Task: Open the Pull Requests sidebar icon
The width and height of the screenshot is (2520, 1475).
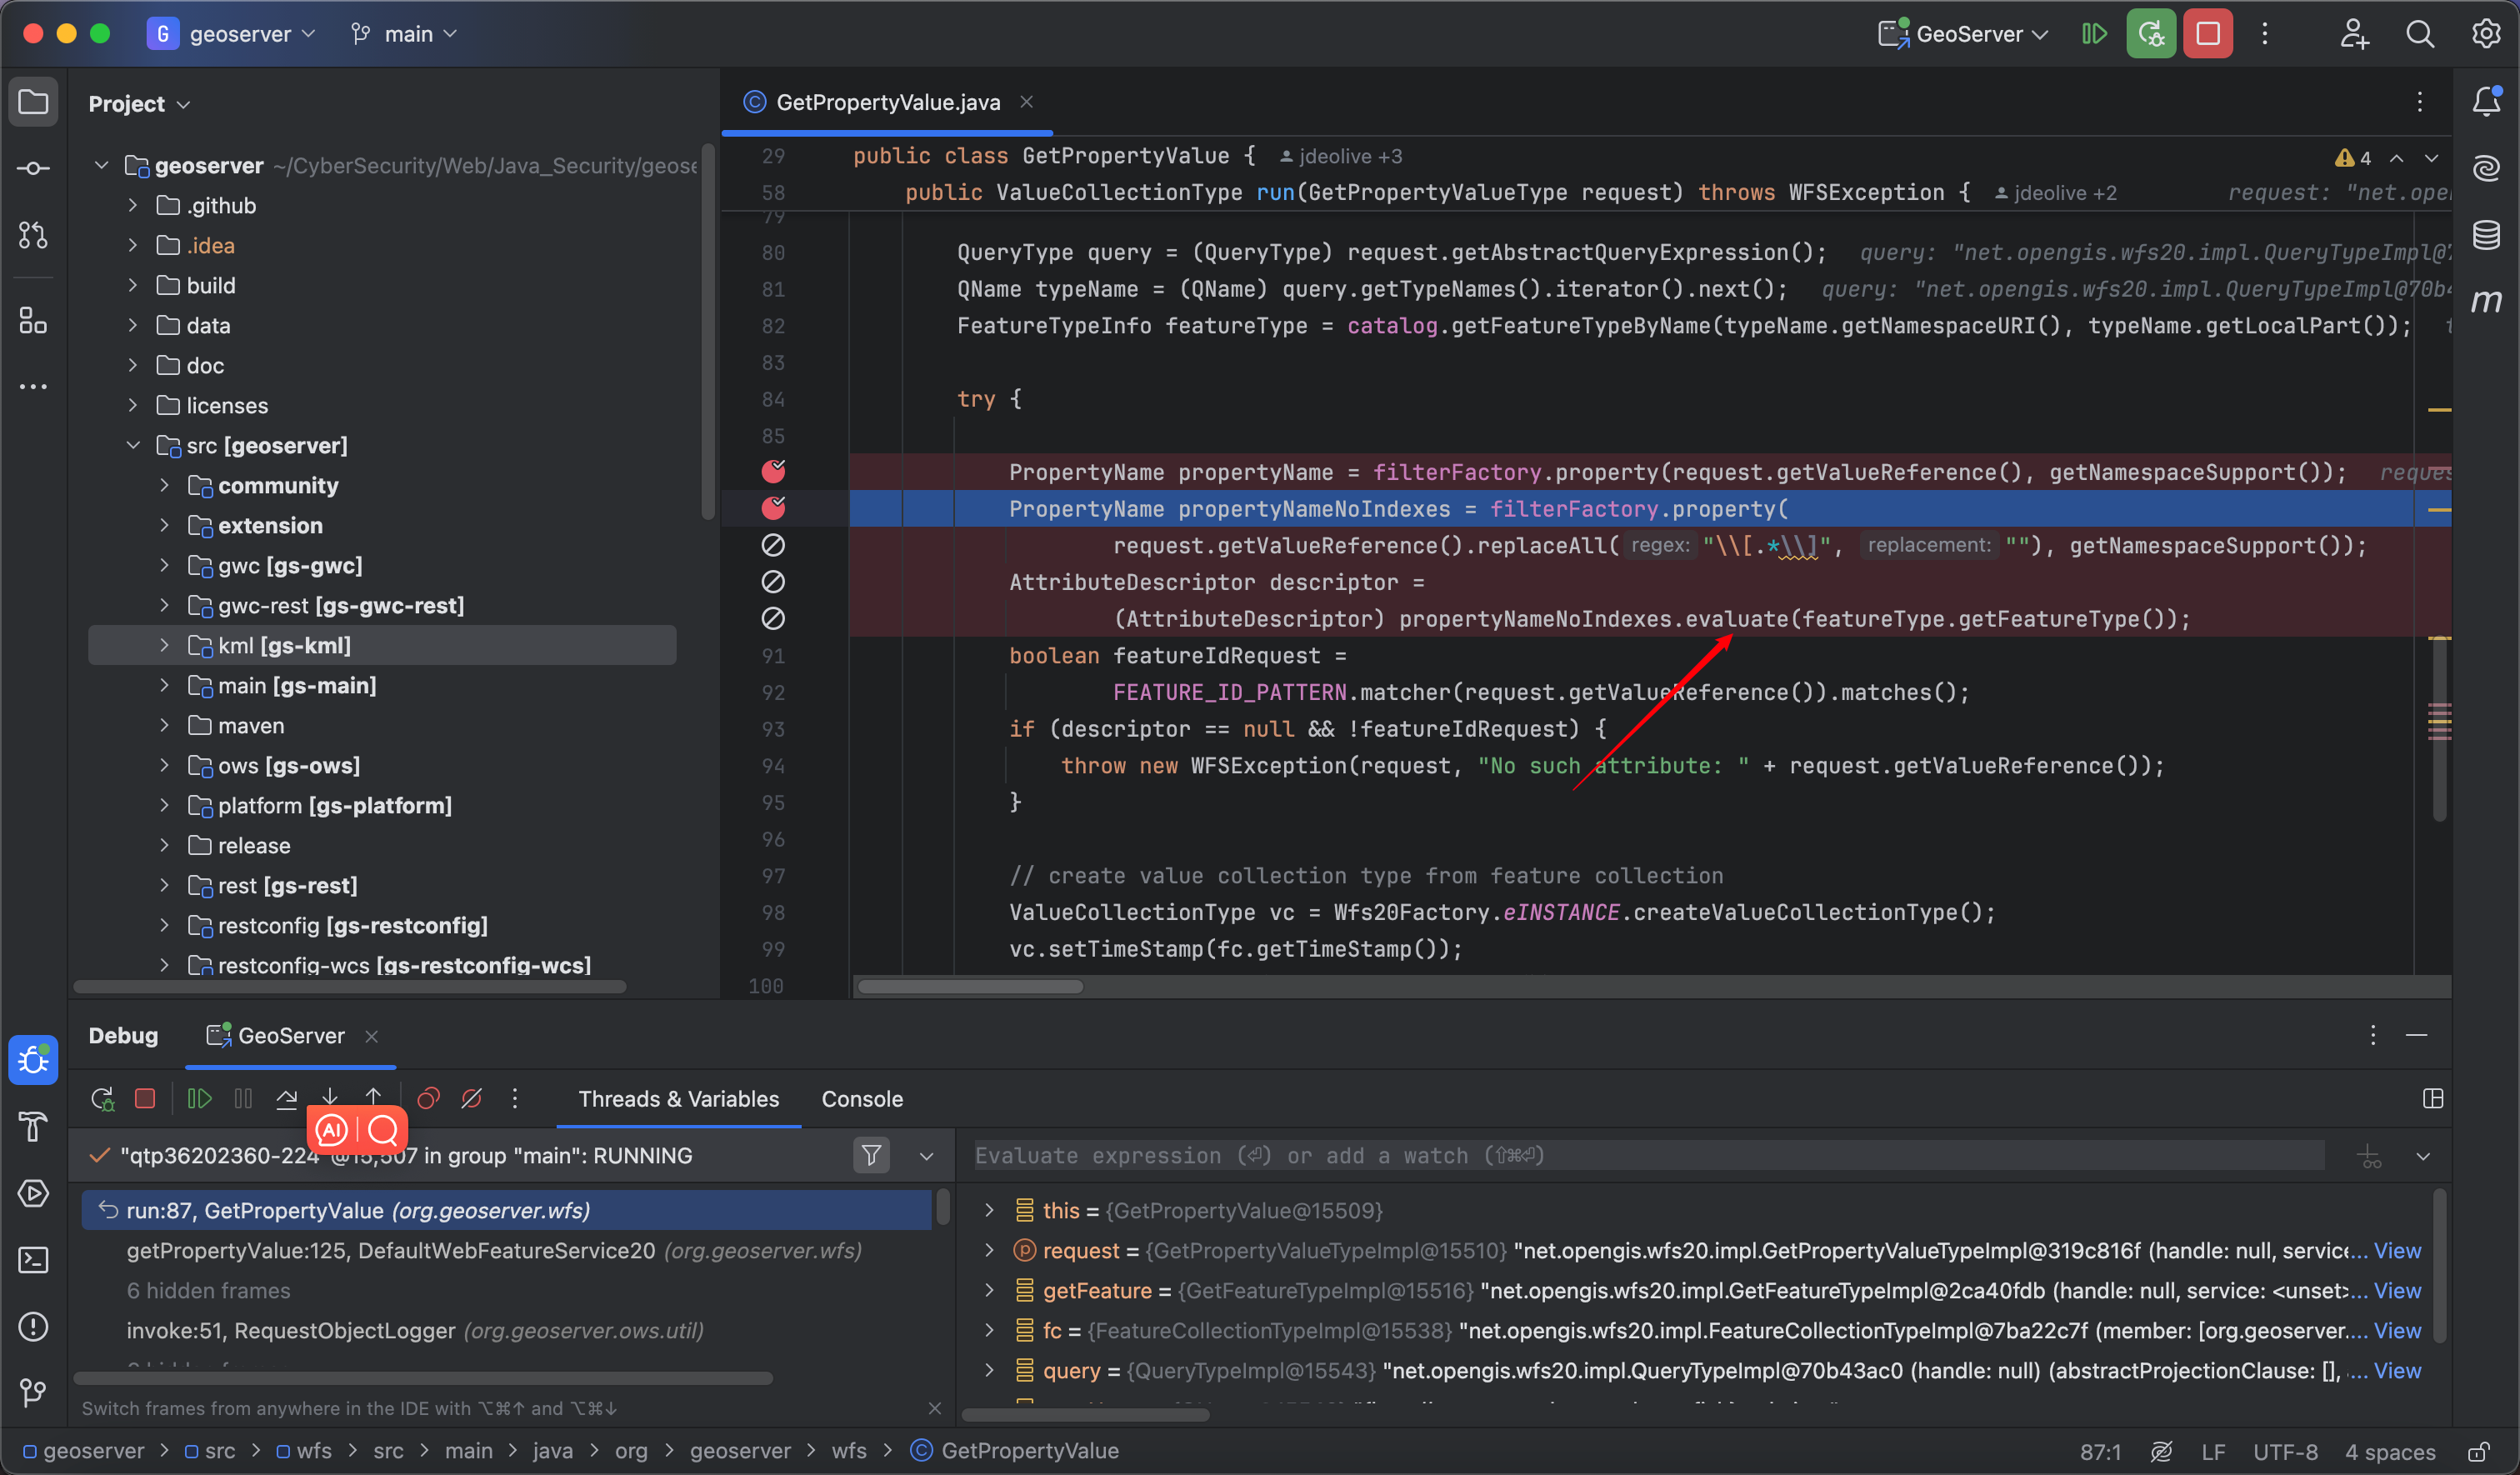Action: coord(33,235)
